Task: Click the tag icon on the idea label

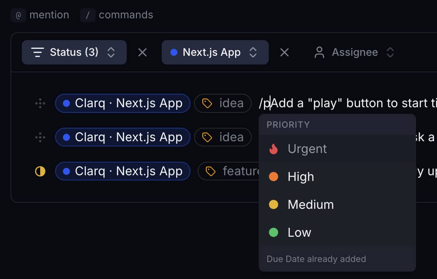Action: (207, 103)
